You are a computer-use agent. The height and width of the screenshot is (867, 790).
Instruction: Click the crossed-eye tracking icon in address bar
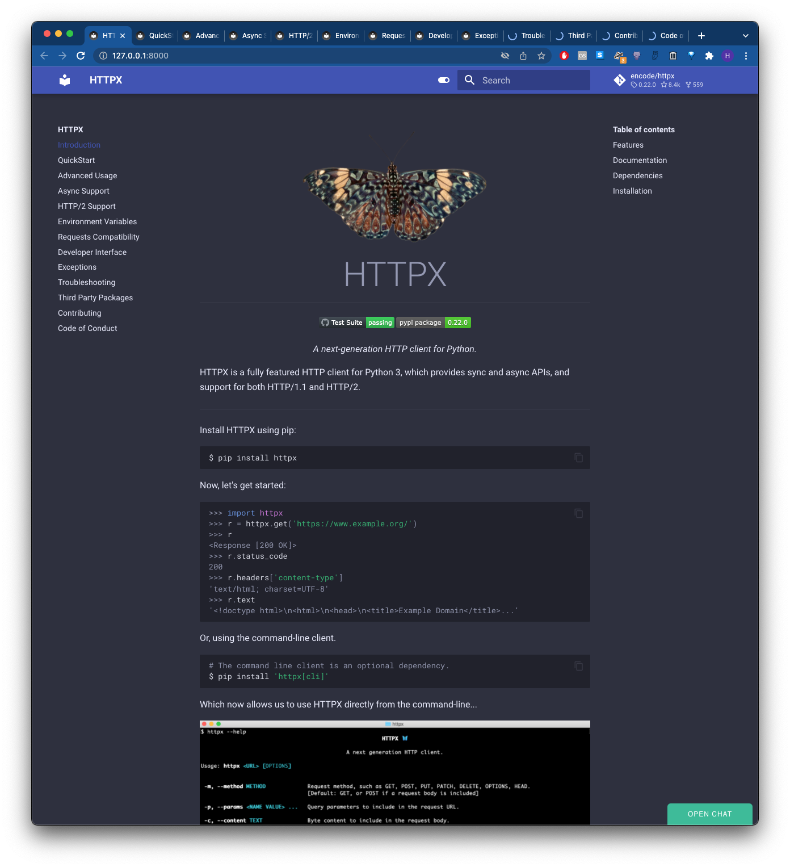[x=505, y=56]
